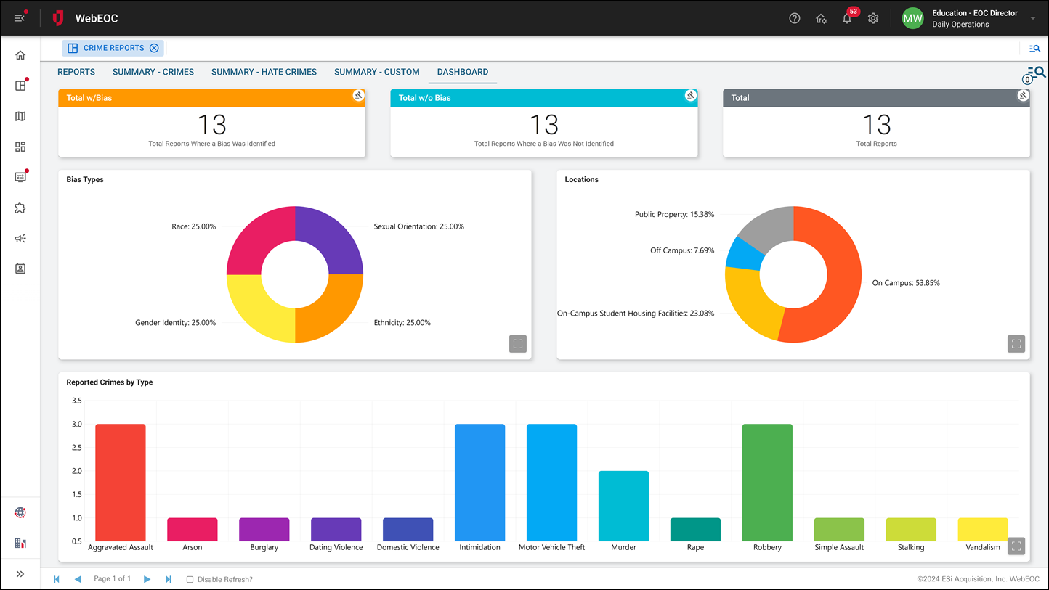Open the board search icon above the tabs
1049x590 pixels.
coord(1034,48)
